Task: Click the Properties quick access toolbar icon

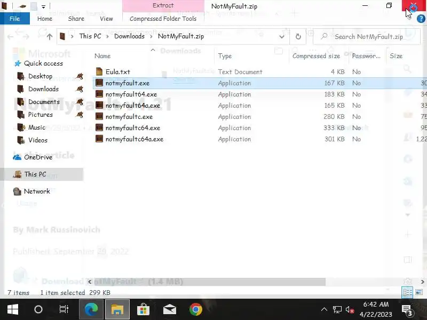Action: [22, 6]
